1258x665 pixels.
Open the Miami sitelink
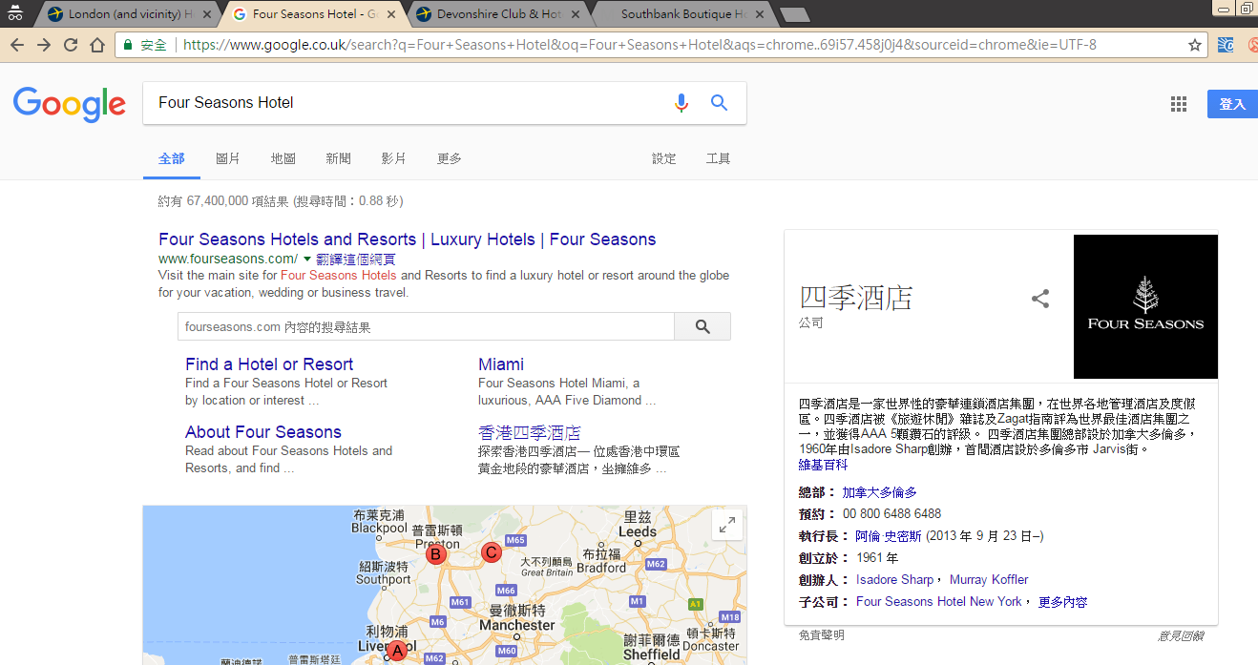[x=501, y=364]
